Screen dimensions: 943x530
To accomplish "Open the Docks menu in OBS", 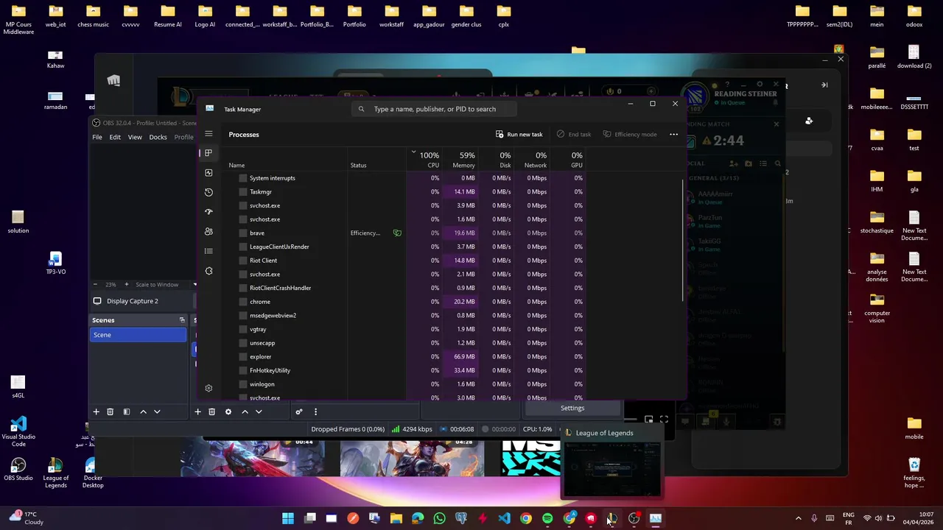I will pyautogui.click(x=158, y=137).
